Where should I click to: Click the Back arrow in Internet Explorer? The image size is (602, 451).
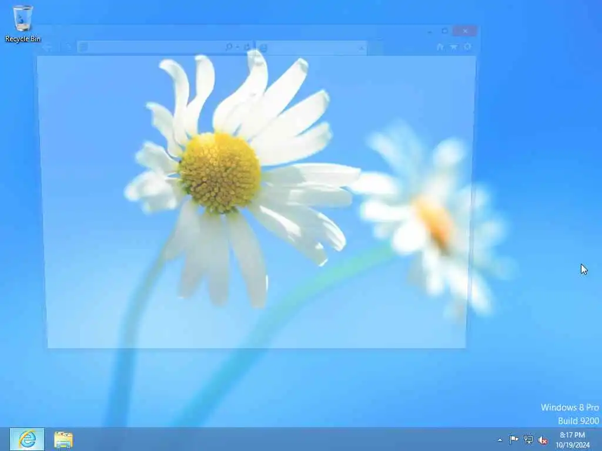pyautogui.click(x=47, y=47)
